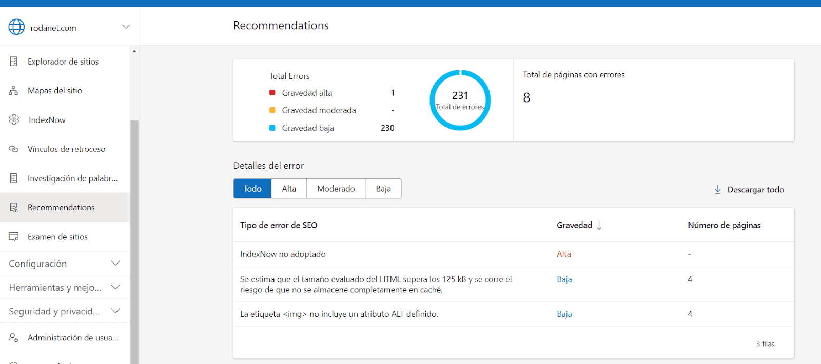Switch to the Alta severity tab

(x=289, y=188)
